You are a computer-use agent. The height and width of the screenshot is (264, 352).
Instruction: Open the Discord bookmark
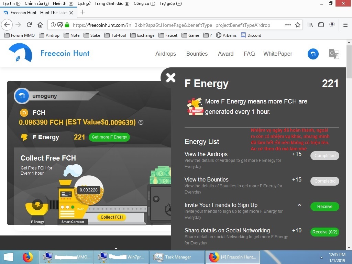tap(251, 35)
